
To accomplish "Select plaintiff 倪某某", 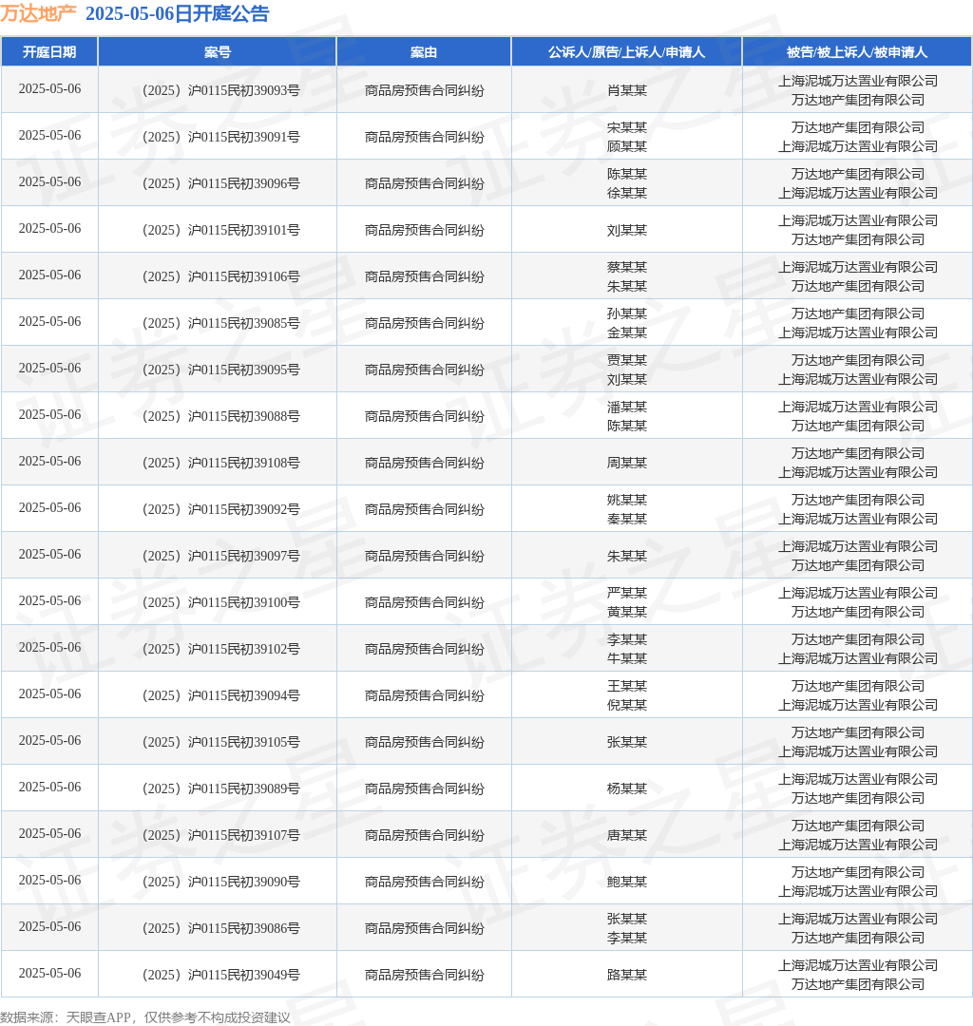I will pos(627,704).
